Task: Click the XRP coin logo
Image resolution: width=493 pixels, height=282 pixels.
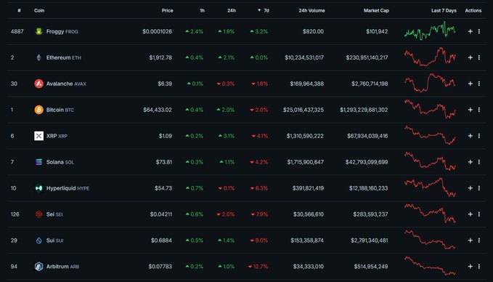Action: pos(38,136)
